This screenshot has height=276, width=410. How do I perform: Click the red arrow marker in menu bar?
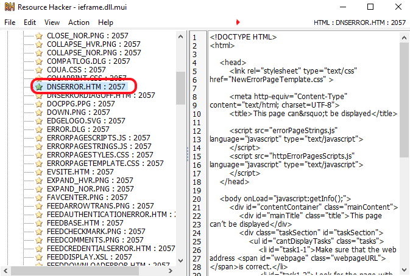(x=238, y=22)
